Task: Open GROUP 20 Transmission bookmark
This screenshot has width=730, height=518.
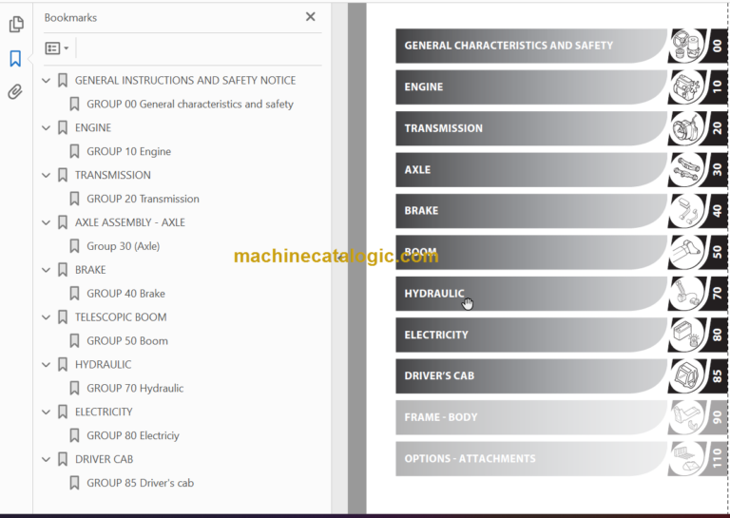Action: pos(143,200)
